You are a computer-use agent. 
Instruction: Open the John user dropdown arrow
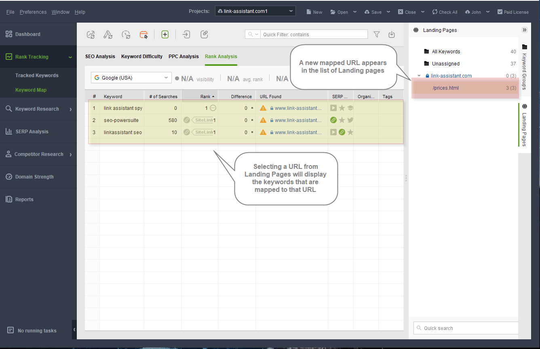pos(488,12)
